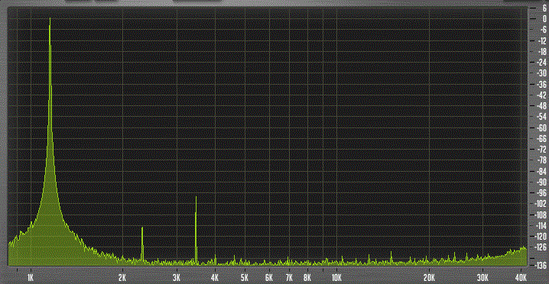Select the -60 dB scale label

tap(541, 127)
